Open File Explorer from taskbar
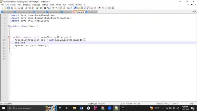197x111 pixels. (x=74, y=108)
